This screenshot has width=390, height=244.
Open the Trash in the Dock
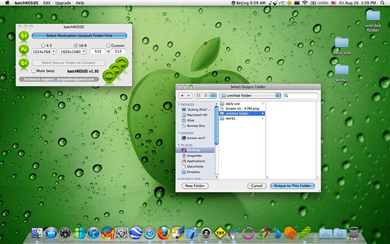pyautogui.click(x=354, y=233)
